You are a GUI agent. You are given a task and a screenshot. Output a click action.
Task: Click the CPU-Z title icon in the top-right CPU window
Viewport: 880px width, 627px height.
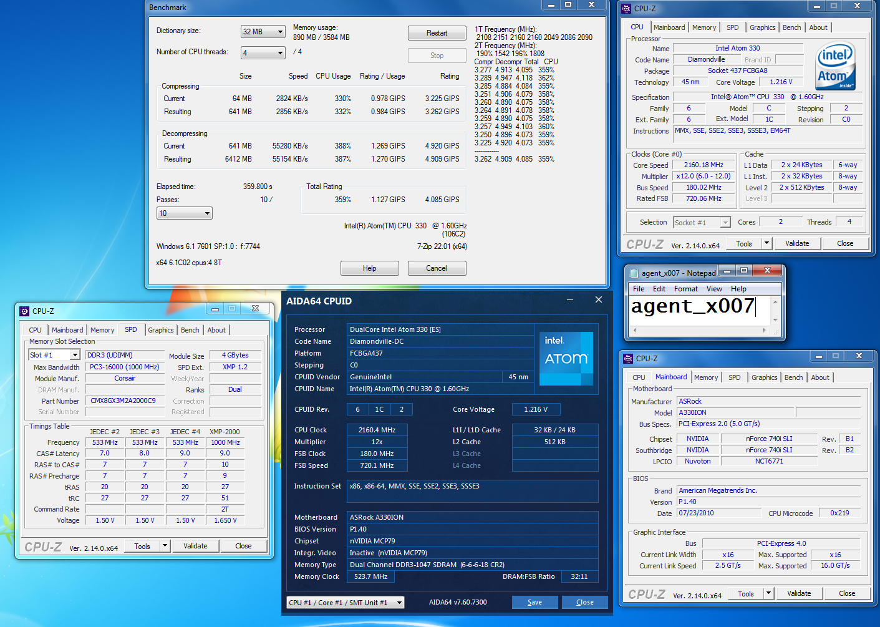(x=627, y=8)
